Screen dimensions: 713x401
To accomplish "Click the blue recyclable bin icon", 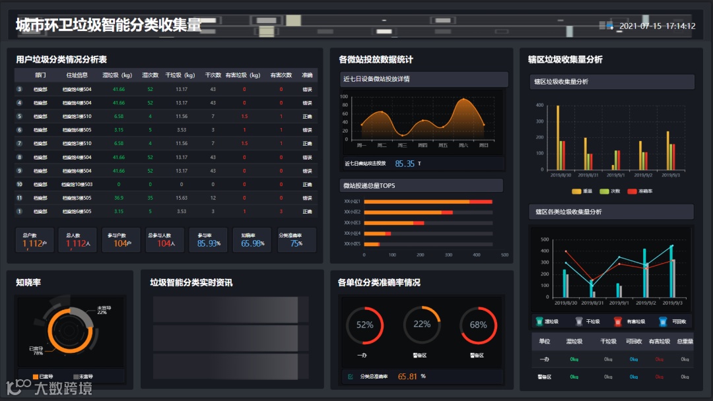I will [663, 322].
